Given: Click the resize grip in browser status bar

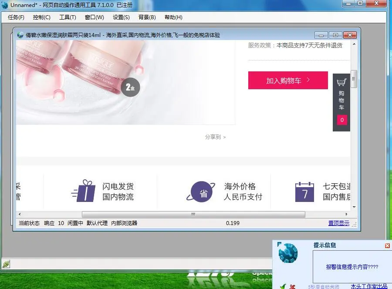Looking at the screenshot, I should coord(354,224).
